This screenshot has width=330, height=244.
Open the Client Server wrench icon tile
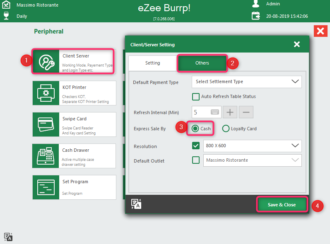[46, 61]
